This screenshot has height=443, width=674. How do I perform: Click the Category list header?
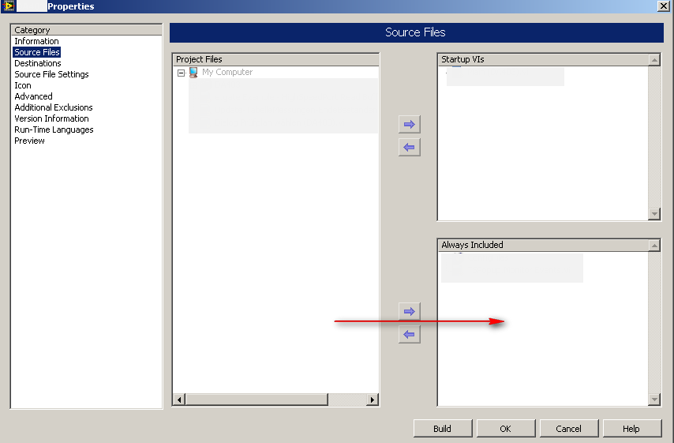click(x=86, y=30)
